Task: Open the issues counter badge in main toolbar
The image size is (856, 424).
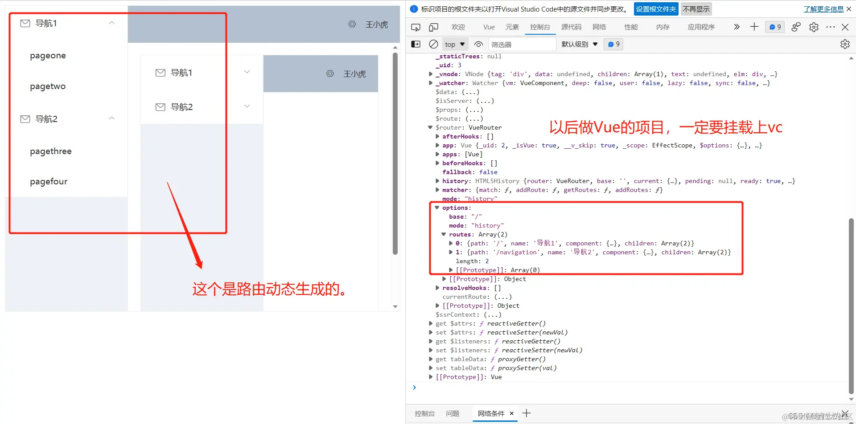Action: coord(775,27)
